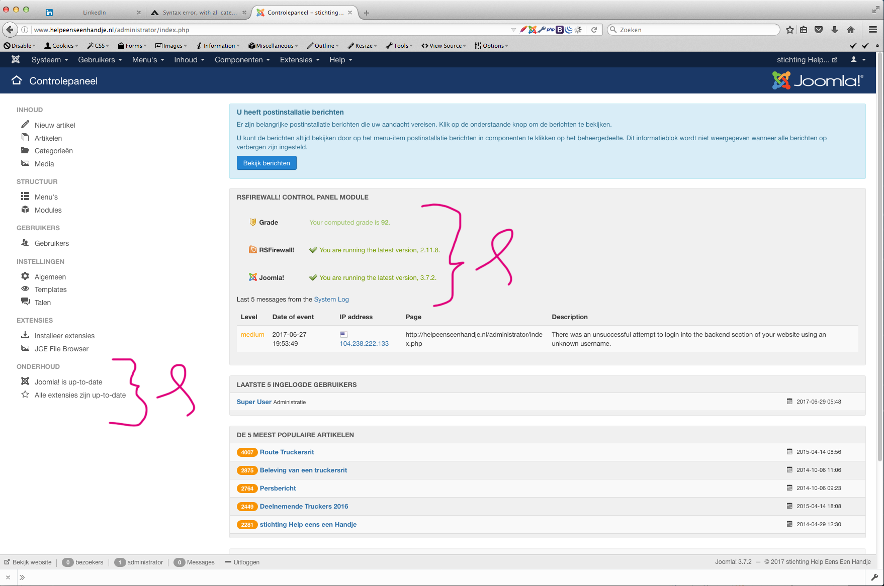The height and width of the screenshot is (586, 884).
Task: Close the add-on bar with the x icon
Action: tap(8, 577)
